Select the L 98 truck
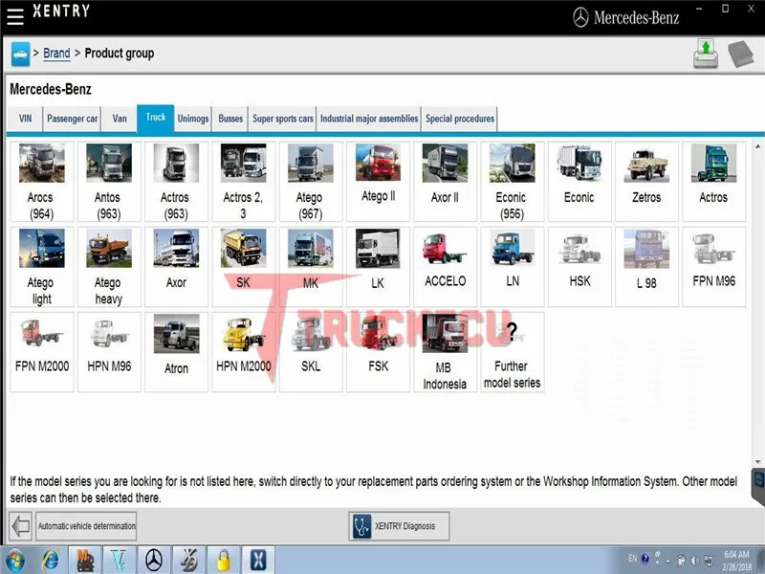The width and height of the screenshot is (765, 574). click(x=646, y=267)
